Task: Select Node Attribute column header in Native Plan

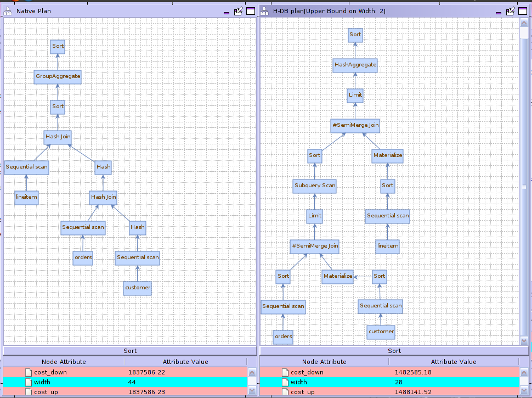Action: [64, 362]
